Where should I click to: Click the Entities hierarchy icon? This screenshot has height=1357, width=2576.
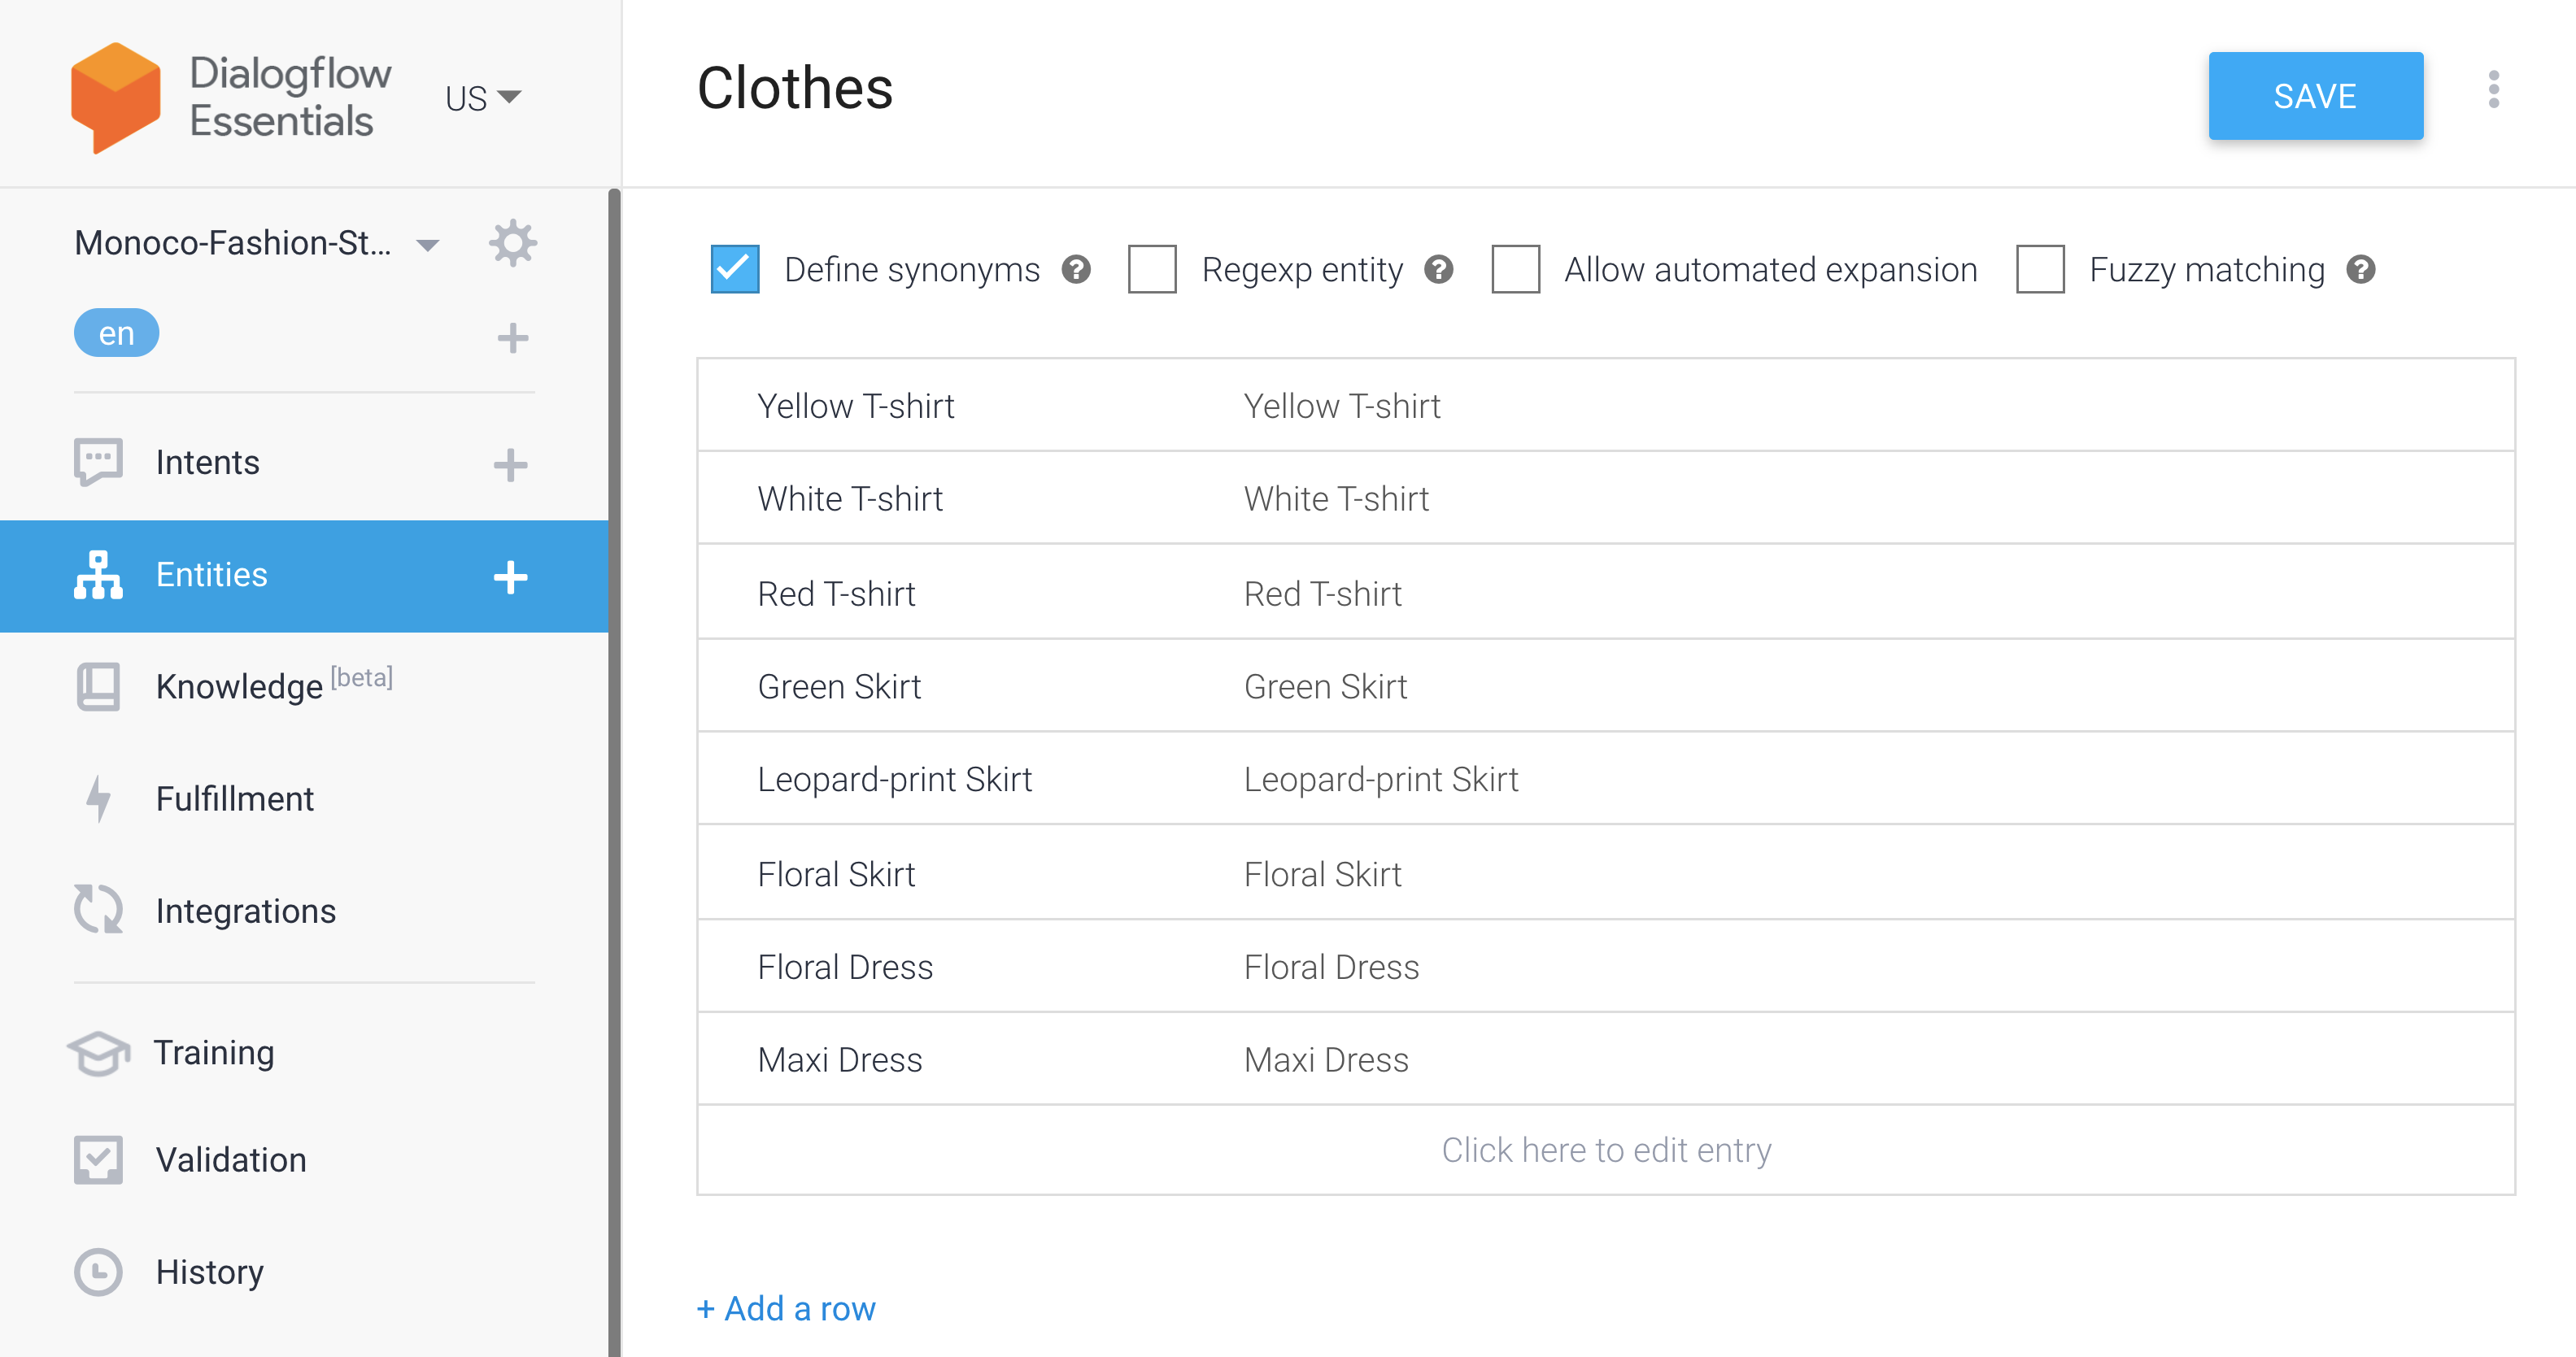98,575
